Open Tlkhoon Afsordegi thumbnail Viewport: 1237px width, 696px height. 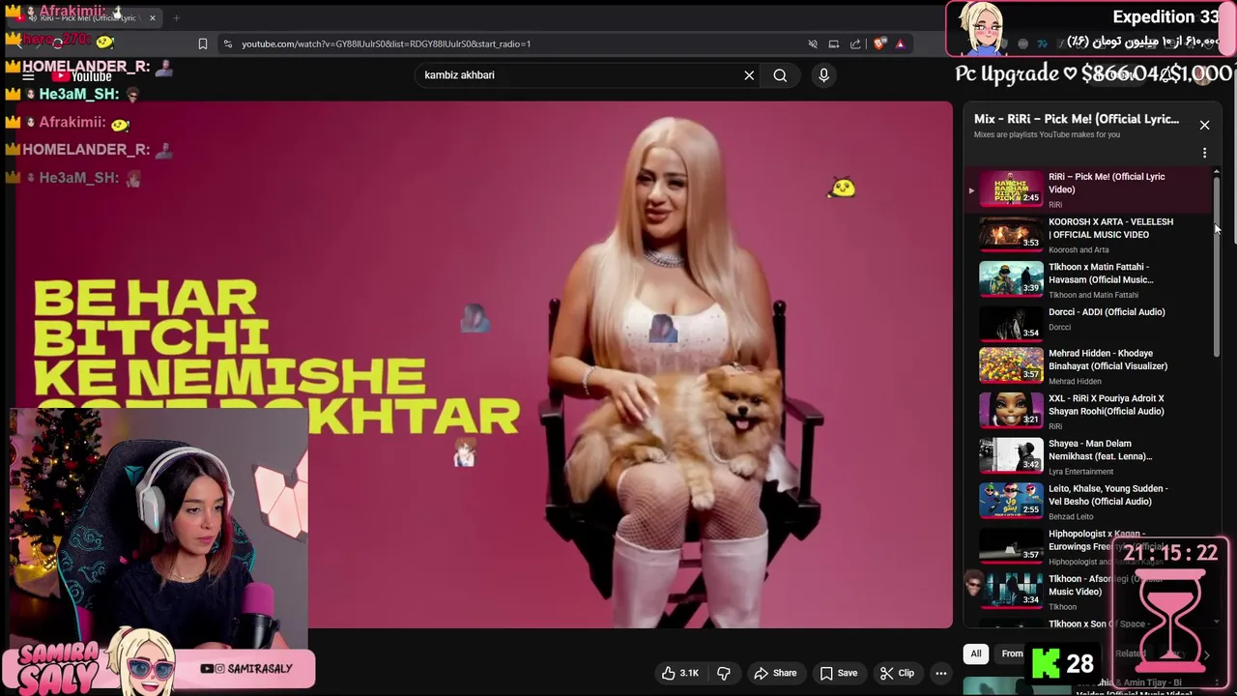(x=1011, y=591)
